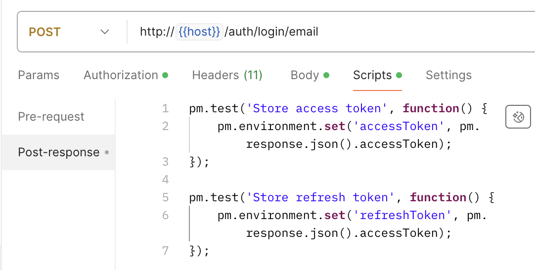This screenshot has width=535, height=270.
Task: Click the green dot beside Body
Action: point(326,75)
